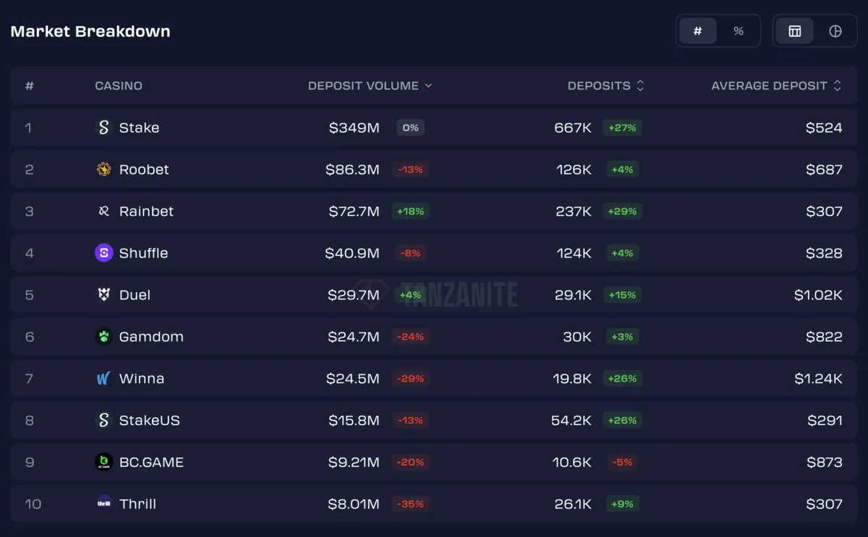Image resolution: width=868 pixels, height=537 pixels.
Task: Click Stake's $349M deposit volume
Action: pos(354,127)
